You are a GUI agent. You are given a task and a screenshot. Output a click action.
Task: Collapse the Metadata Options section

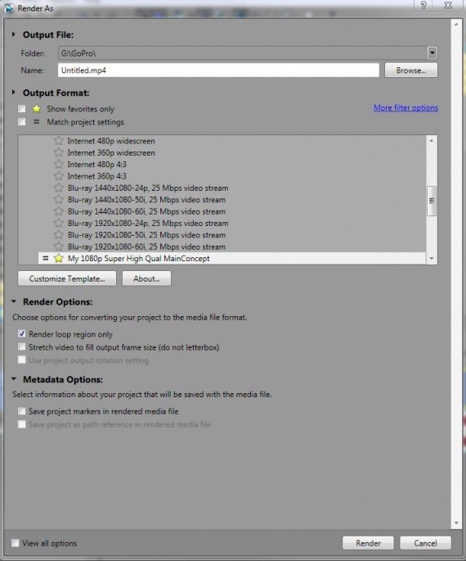point(14,379)
